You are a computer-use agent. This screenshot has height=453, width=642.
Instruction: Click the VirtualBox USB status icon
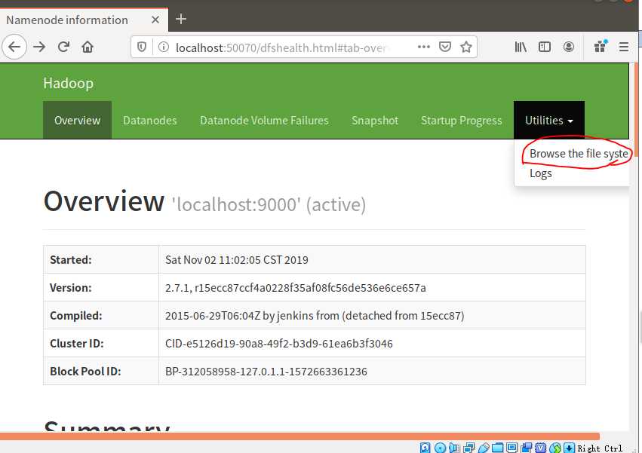[484, 448]
